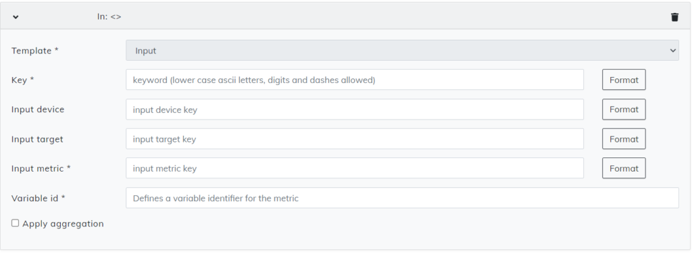The height and width of the screenshot is (254, 692).
Task: Click the Format button beside Key
Action: [624, 80]
